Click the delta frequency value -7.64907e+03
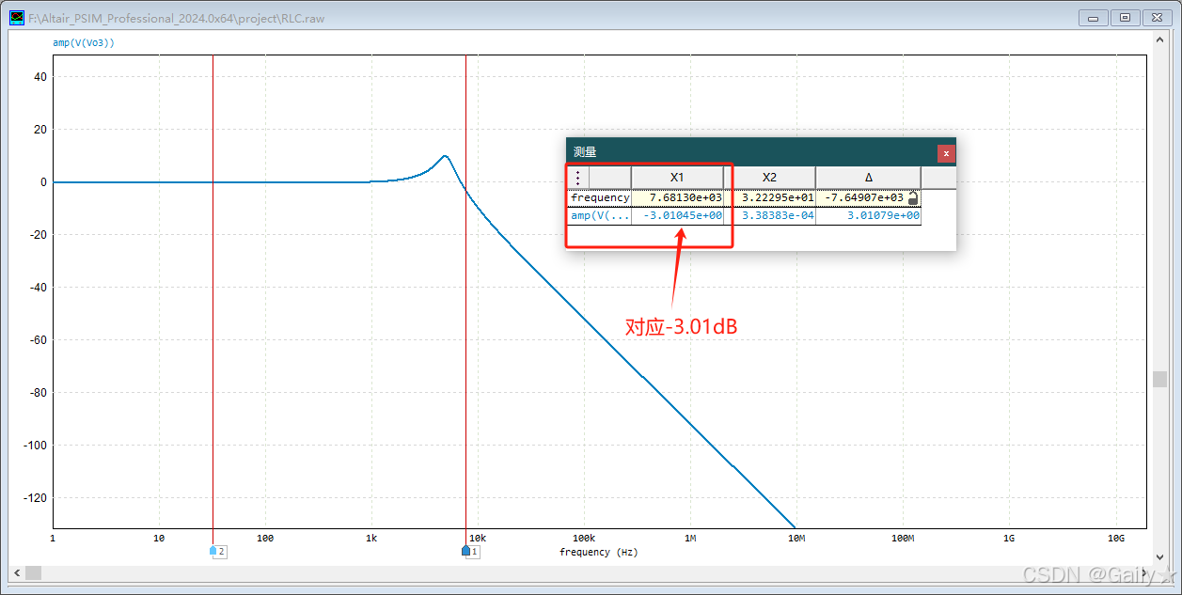The image size is (1182, 595). tap(864, 198)
